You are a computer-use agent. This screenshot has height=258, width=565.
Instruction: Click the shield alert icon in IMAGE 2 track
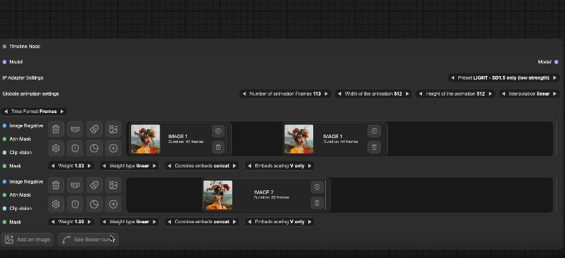pyautogui.click(x=75, y=204)
